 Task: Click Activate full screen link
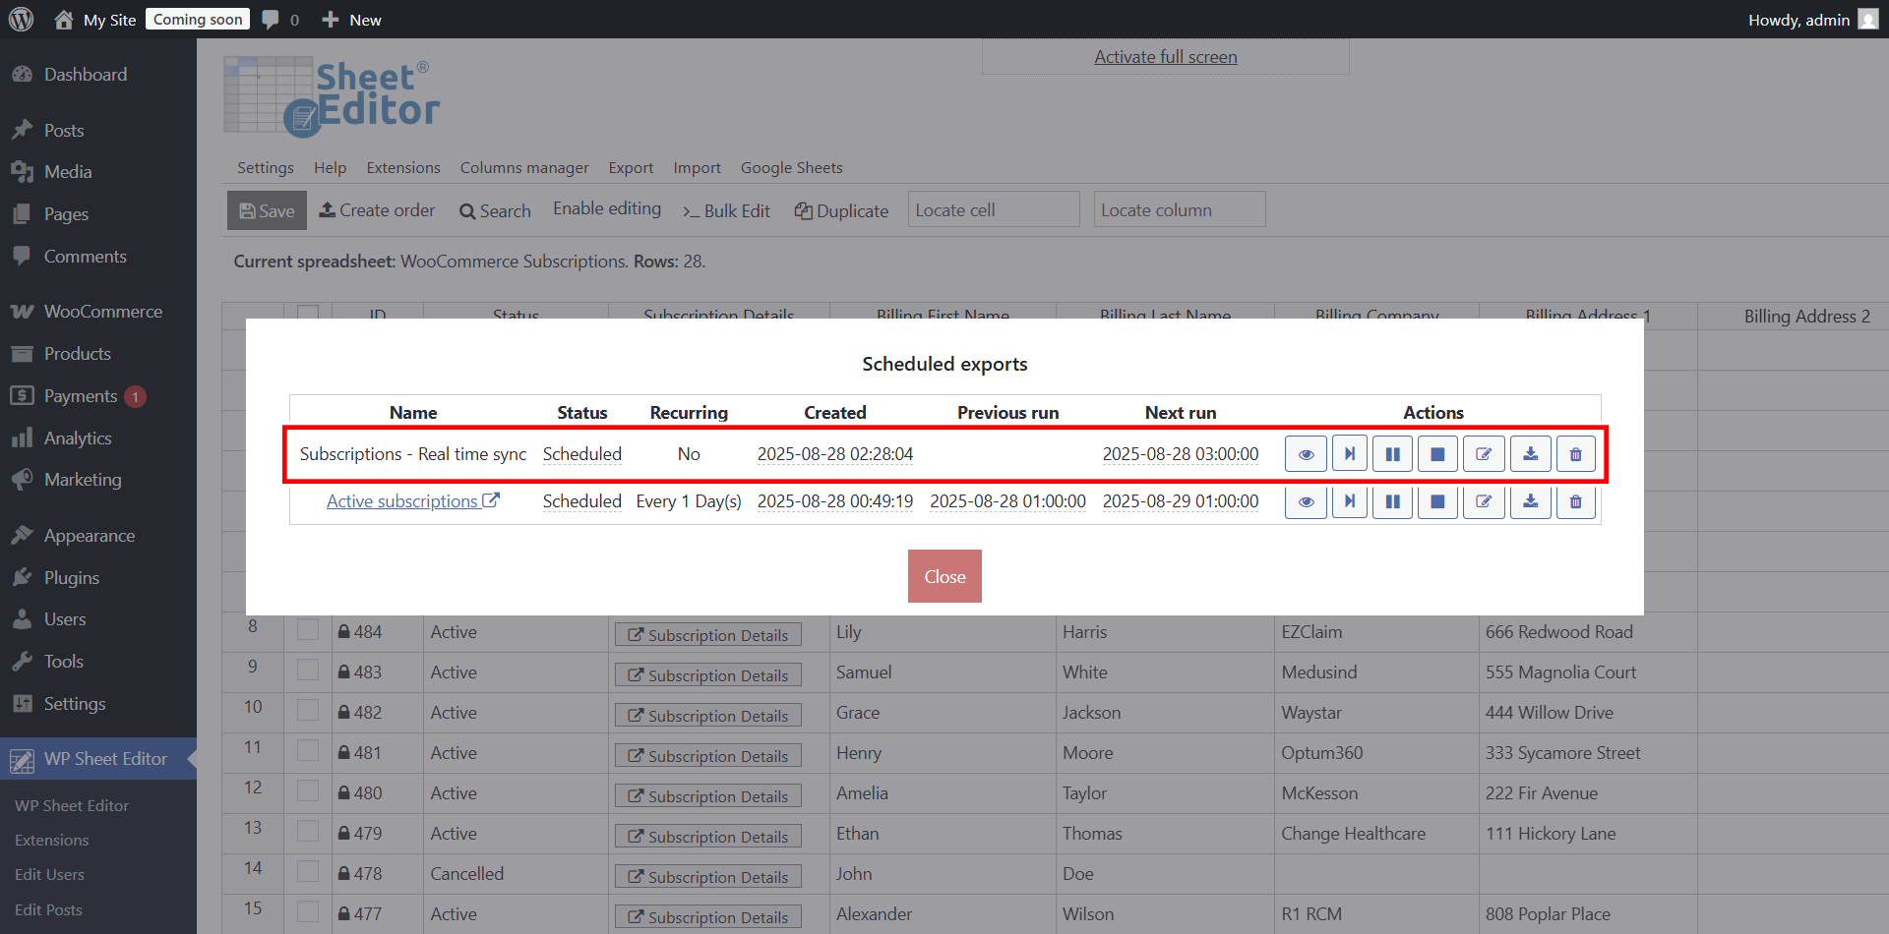(1166, 57)
